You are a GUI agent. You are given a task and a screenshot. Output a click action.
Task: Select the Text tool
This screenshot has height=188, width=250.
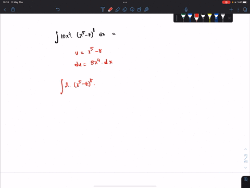(x=103, y=9)
